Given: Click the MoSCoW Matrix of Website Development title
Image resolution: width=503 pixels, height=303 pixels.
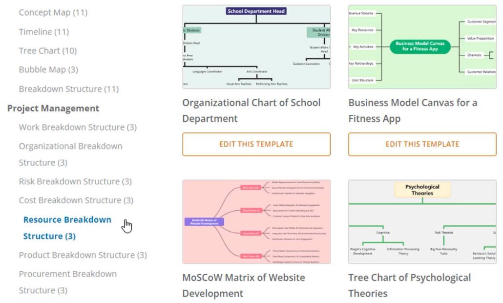Looking at the screenshot, I should click(243, 285).
